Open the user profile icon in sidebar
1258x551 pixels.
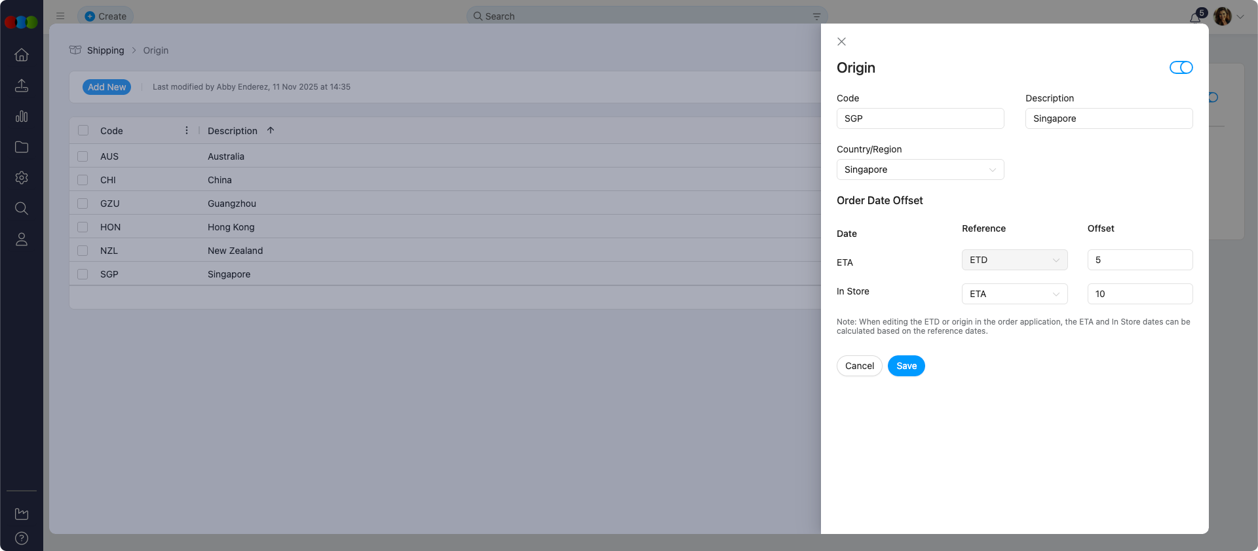[x=22, y=240]
